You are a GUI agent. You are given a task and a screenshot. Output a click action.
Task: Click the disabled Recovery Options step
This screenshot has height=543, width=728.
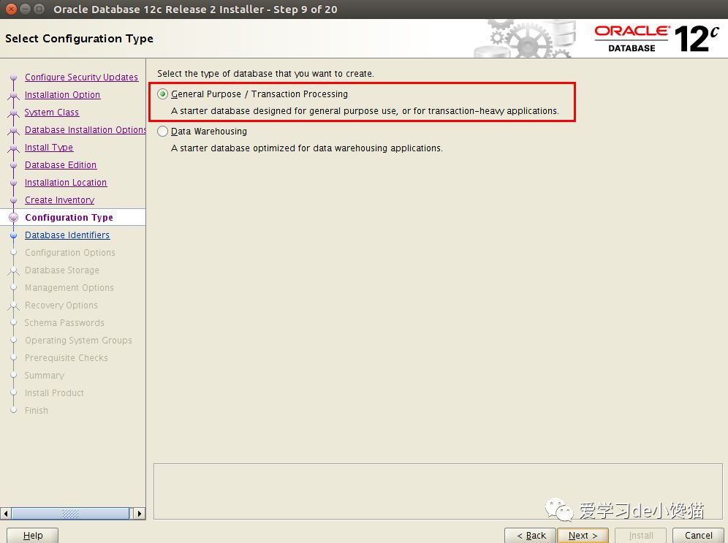61,305
